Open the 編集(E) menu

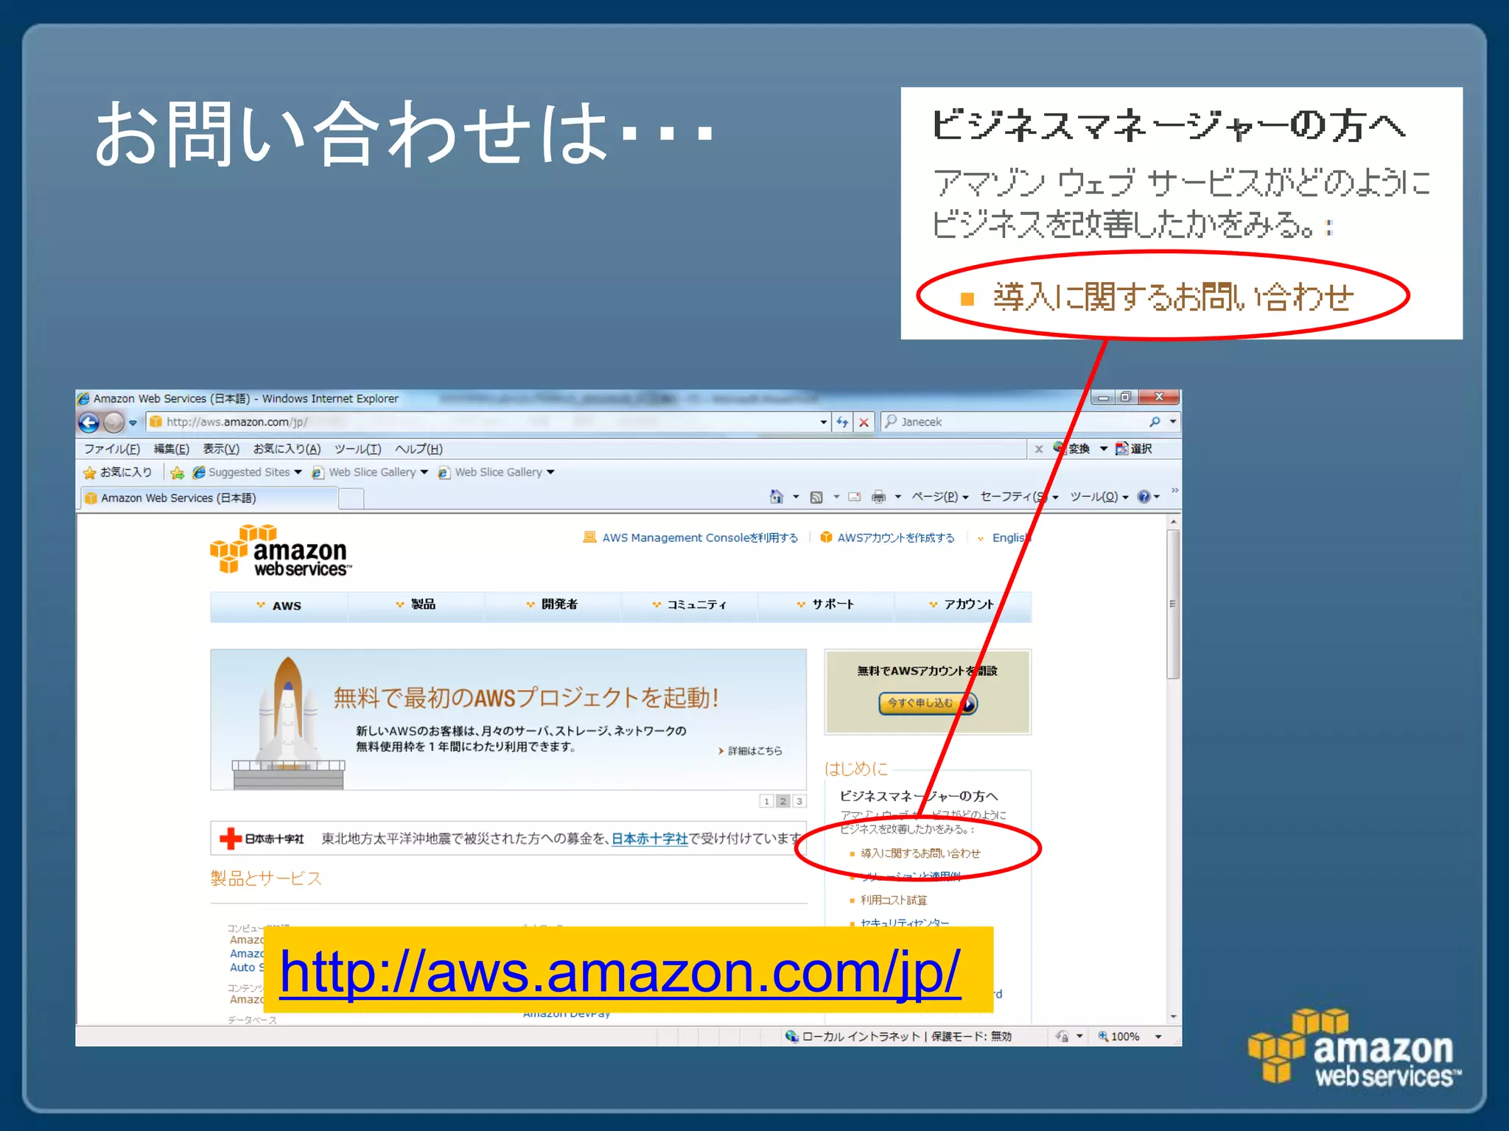pyautogui.click(x=172, y=448)
